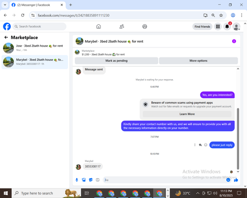Viewport: 247px width, 198px height.
Task: Choose a GIF
Action: 98,180
